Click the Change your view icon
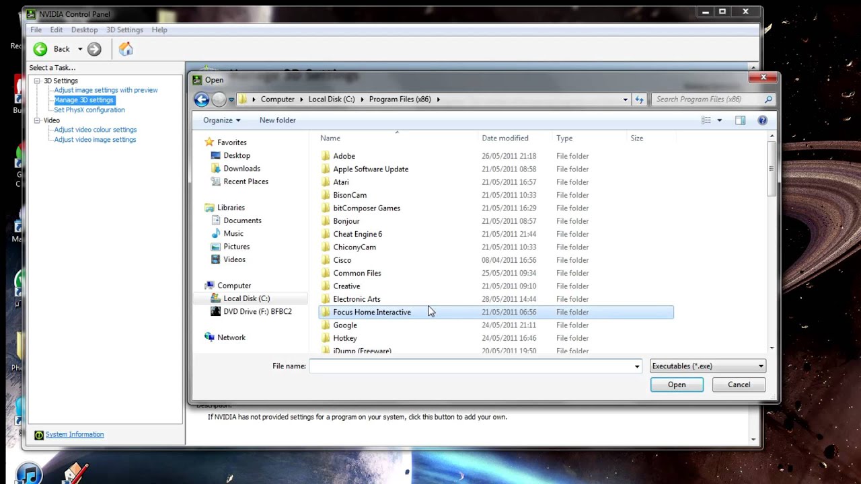Image resolution: width=861 pixels, height=484 pixels. point(706,120)
